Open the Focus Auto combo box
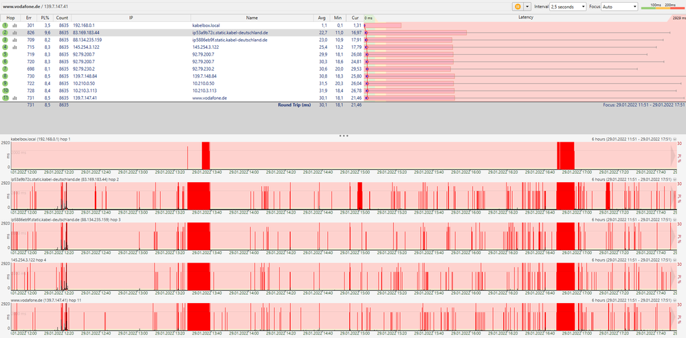This screenshot has height=338, width=686. [619, 7]
